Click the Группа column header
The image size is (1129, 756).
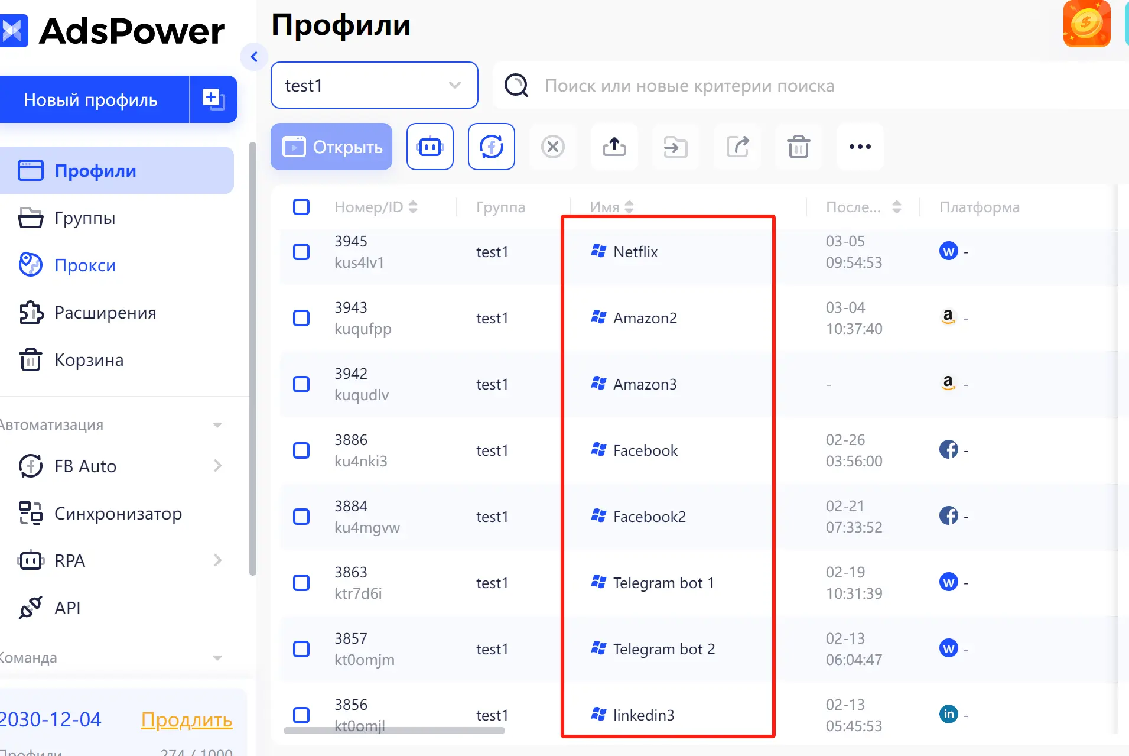[x=500, y=207]
